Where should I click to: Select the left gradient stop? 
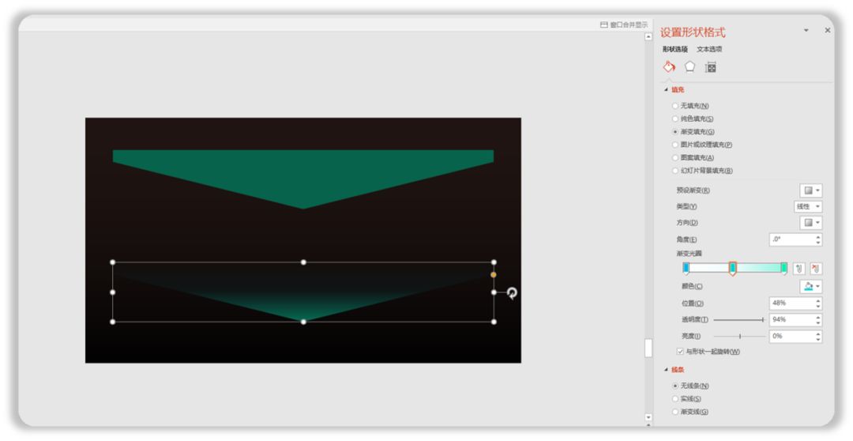[686, 269]
